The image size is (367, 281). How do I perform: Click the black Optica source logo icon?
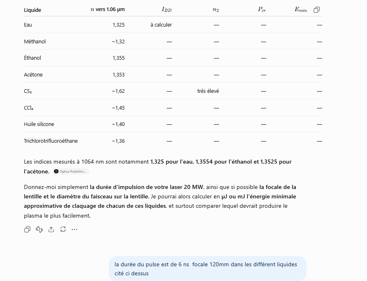pos(56,171)
